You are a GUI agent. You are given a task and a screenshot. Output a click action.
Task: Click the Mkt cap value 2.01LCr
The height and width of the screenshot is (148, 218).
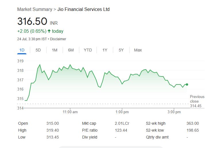click(x=122, y=123)
